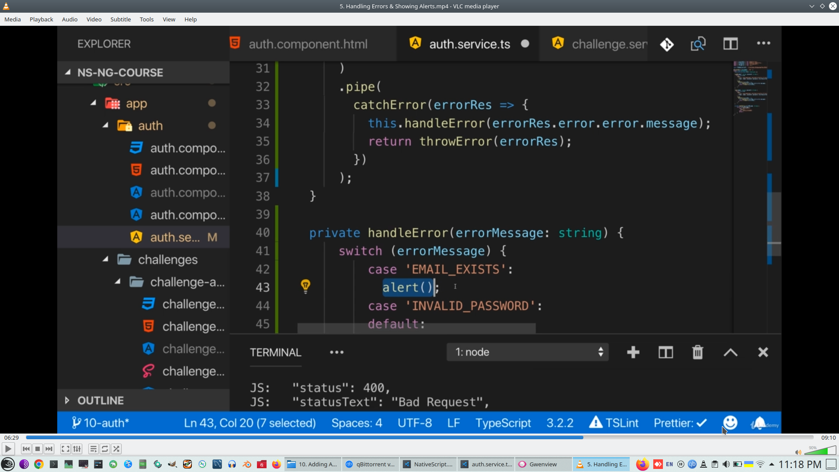Click the Chrome icon in taskbar
This screenshot has height=472, width=839.
coord(39,464)
